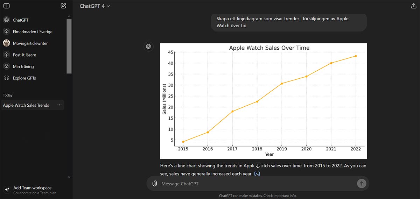Click the ChatGPT logo icon in sidebar
Screen dimensions: 420x199
click(6, 20)
